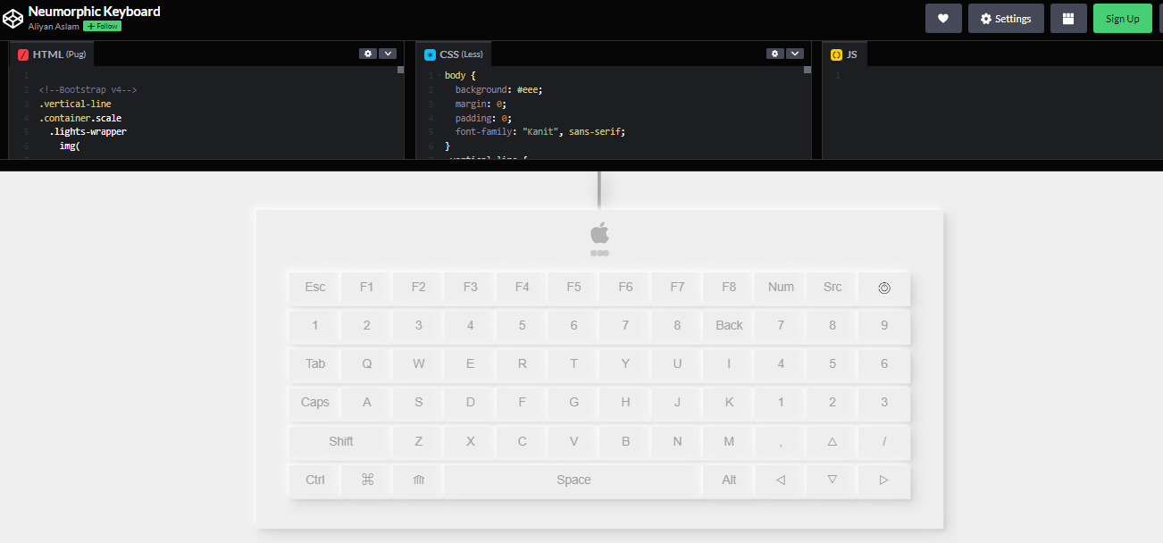This screenshot has height=543, width=1163.
Task: Click the Sign Up button
Action: [1122, 18]
